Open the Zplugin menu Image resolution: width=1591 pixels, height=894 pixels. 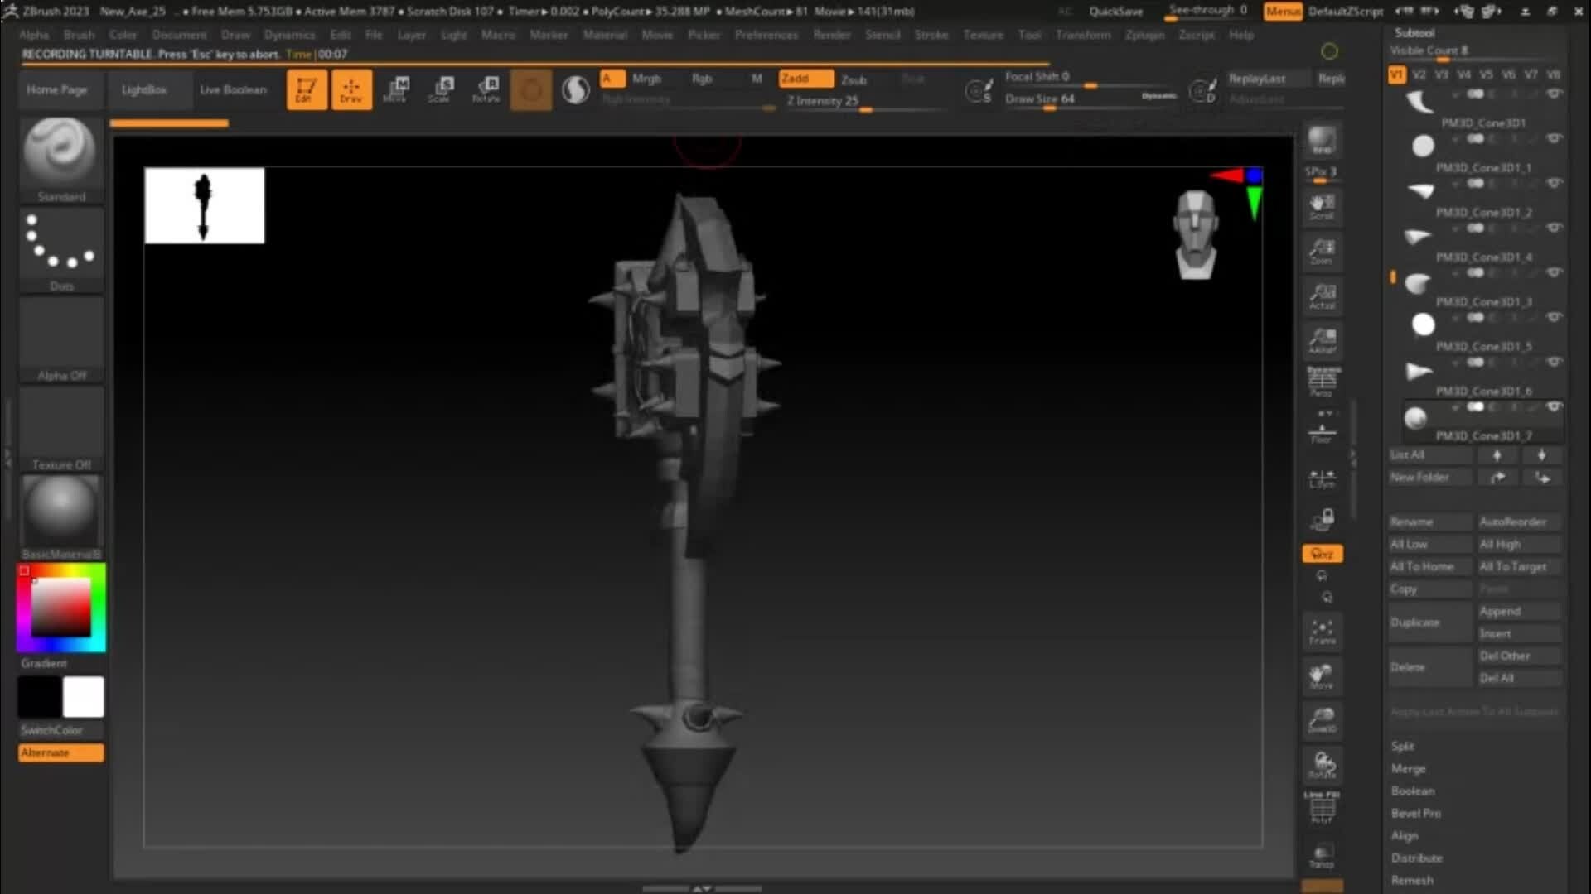1145,35
